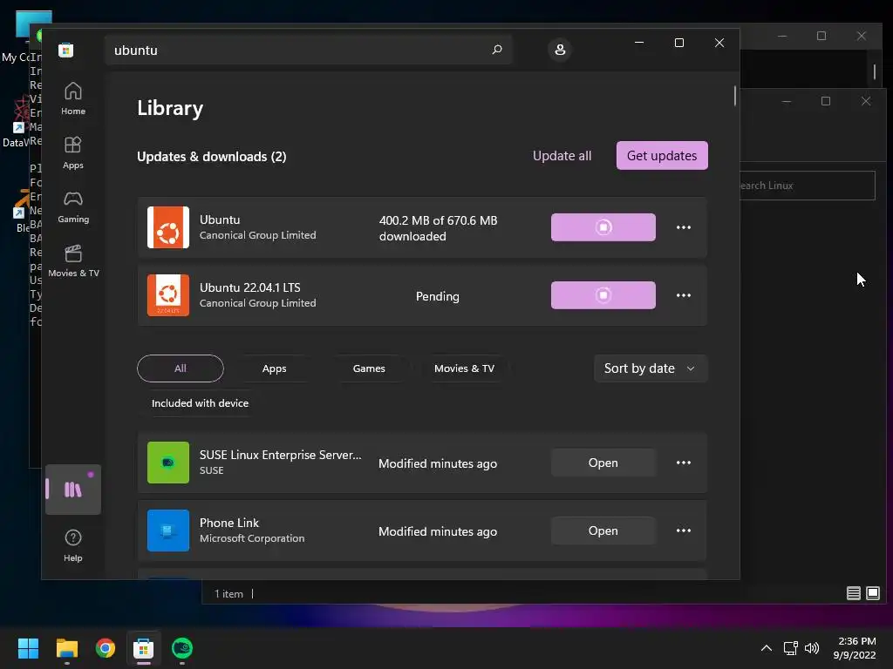Select the Apps filter tab
Screen dimensions: 893x669
tap(274, 368)
